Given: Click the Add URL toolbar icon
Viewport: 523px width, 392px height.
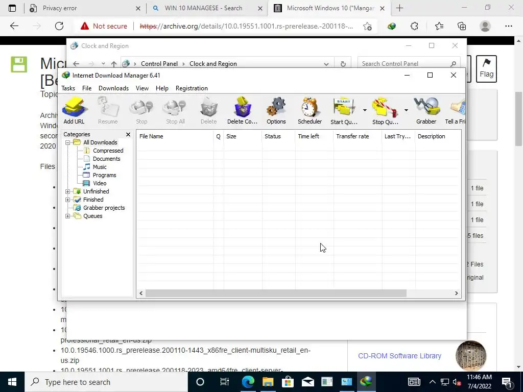Looking at the screenshot, I should [x=74, y=111].
